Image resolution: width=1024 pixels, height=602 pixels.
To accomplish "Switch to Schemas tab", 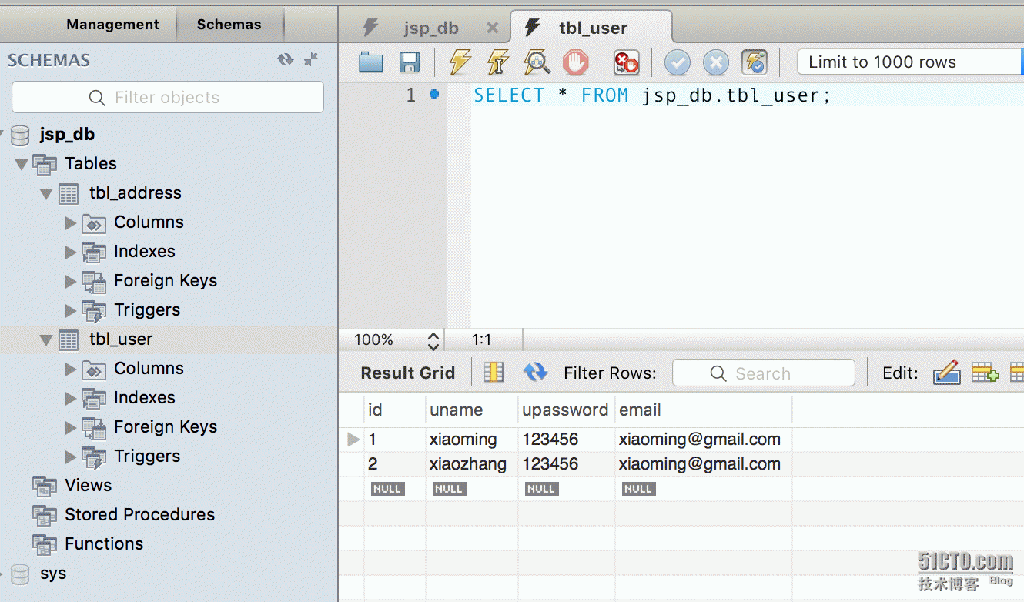I will (229, 24).
